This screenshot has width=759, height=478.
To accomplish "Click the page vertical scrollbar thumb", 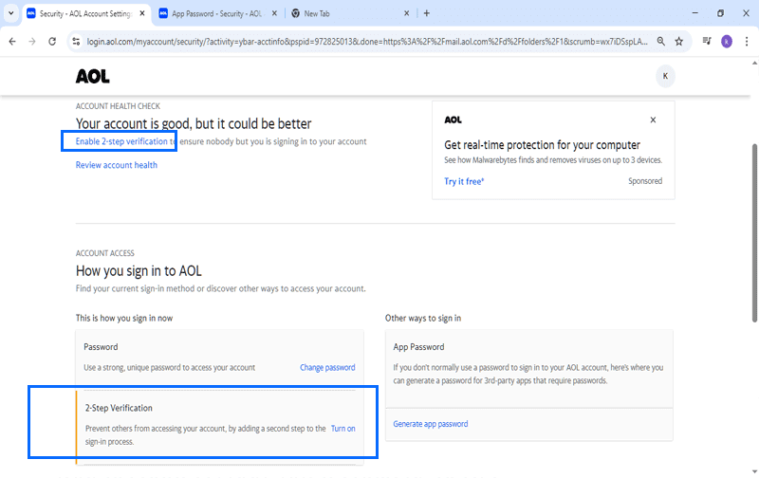I will 754,232.
